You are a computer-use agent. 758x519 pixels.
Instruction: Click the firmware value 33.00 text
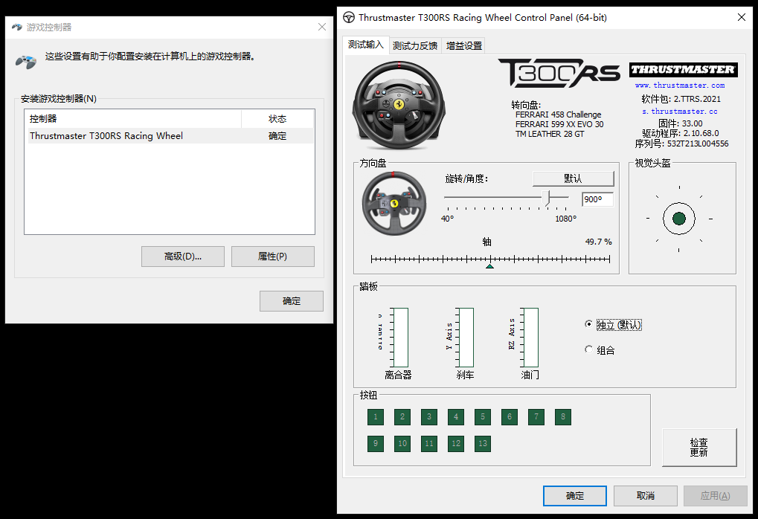(x=693, y=123)
